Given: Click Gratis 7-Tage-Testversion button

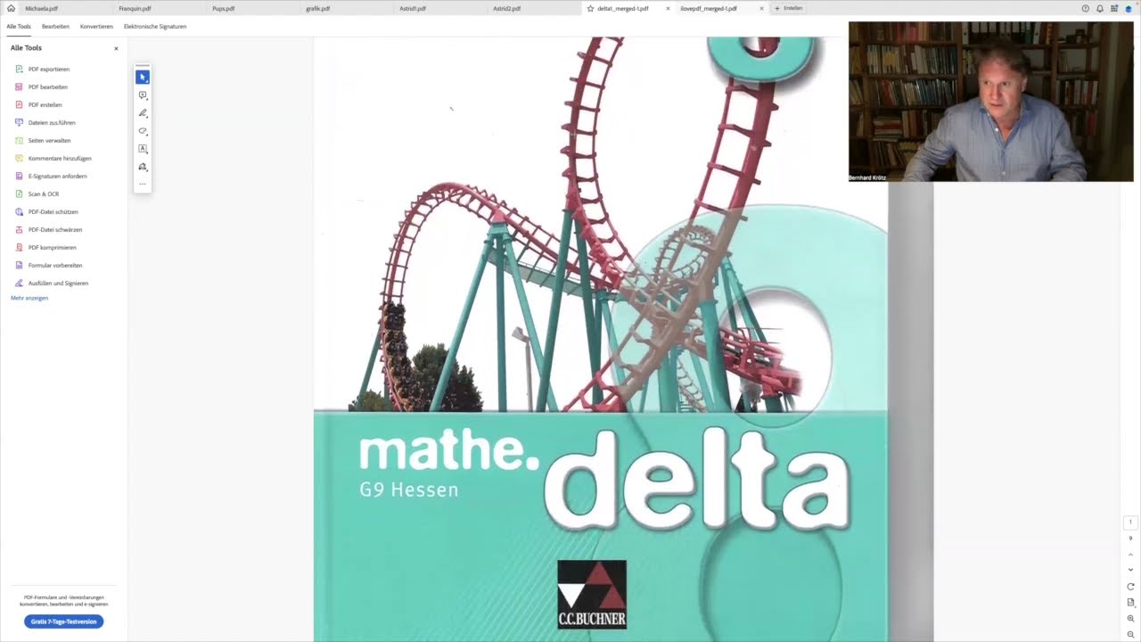Looking at the screenshot, I should click(x=64, y=621).
